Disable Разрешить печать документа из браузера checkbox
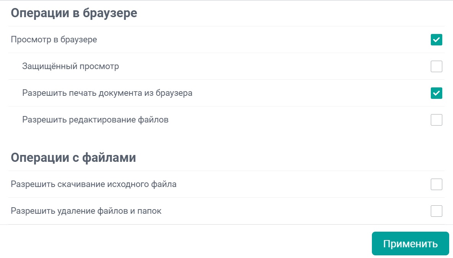This screenshot has height=258, width=453. [436, 93]
